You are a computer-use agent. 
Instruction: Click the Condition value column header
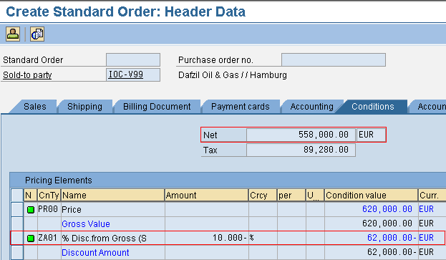(371, 195)
